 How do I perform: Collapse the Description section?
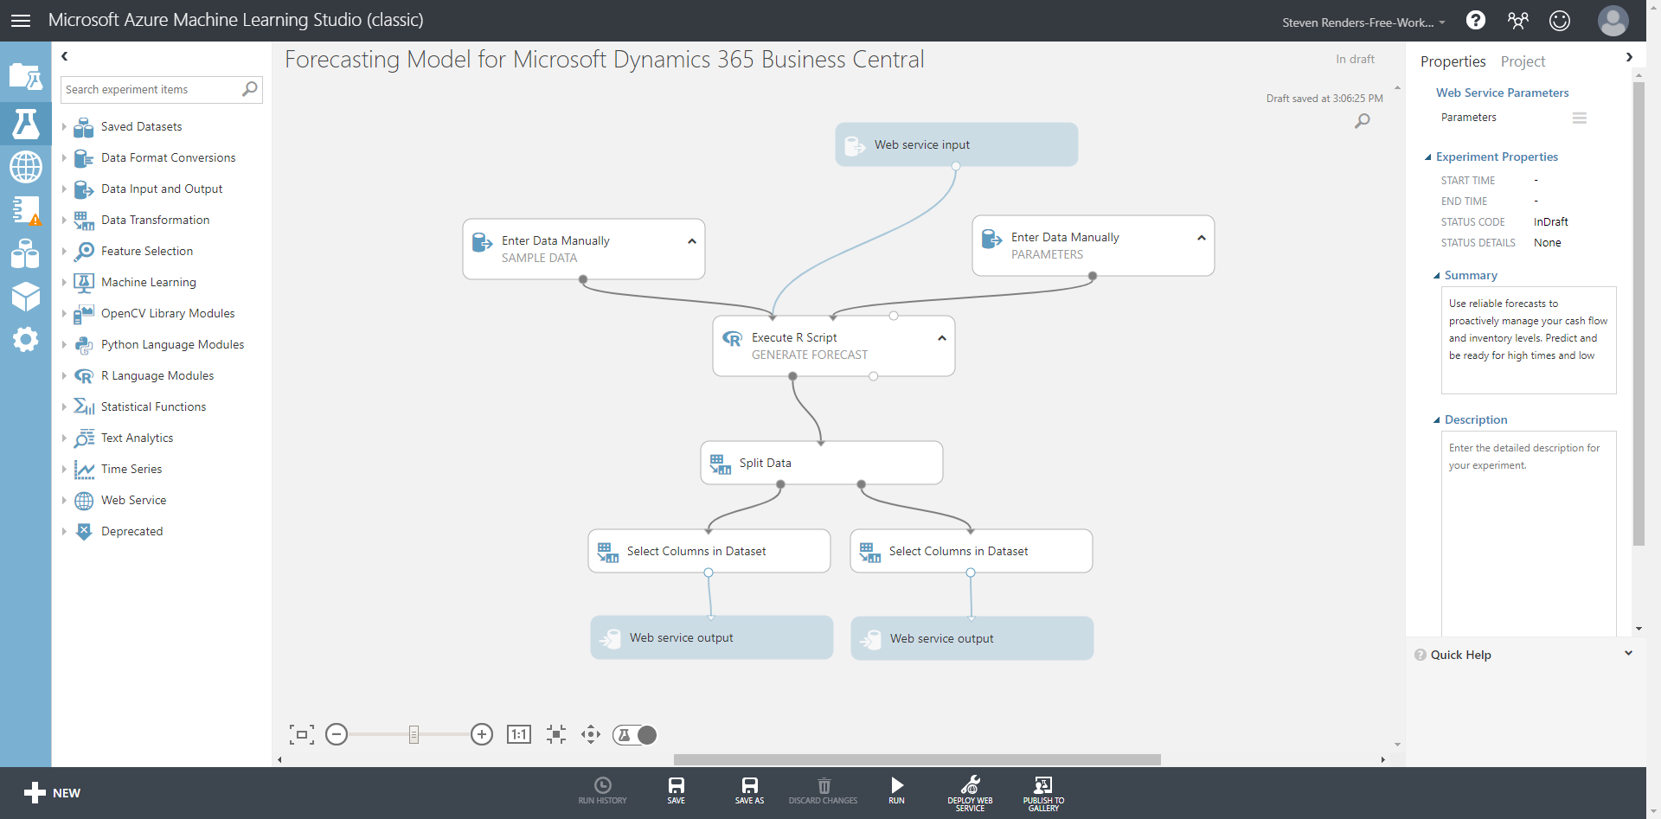tap(1436, 420)
